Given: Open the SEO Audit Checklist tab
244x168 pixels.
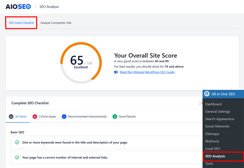Looking at the screenshot, I should [21, 23].
